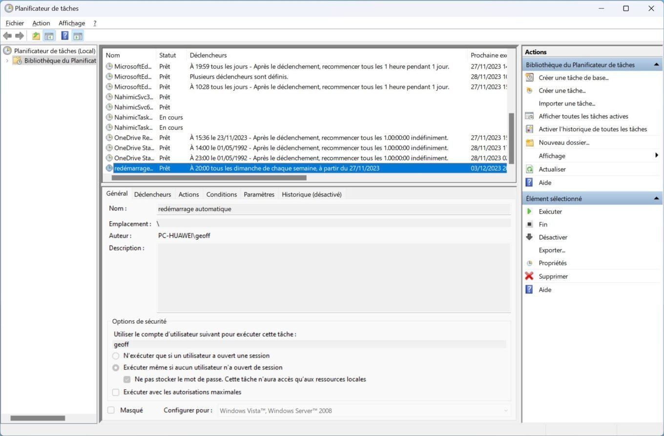Viewport: 664px width, 436px height.
Task: Switch to the Déclencheurs tab
Action: (153, 194)
